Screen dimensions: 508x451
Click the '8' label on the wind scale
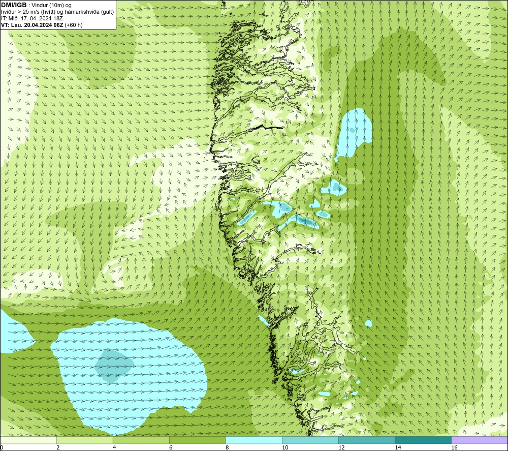[227, 448]
